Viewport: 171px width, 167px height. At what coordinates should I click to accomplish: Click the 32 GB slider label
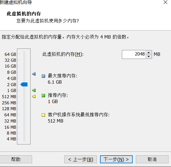pyautogui.click(x=10, y=60)
